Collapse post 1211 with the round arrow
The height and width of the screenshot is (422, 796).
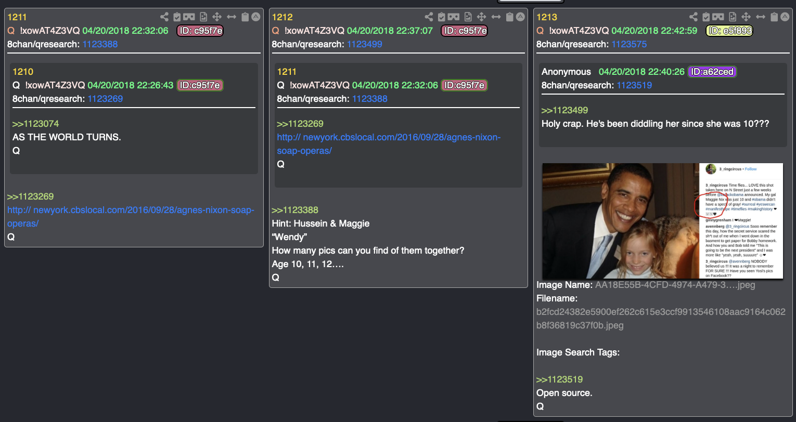point(256,17)
